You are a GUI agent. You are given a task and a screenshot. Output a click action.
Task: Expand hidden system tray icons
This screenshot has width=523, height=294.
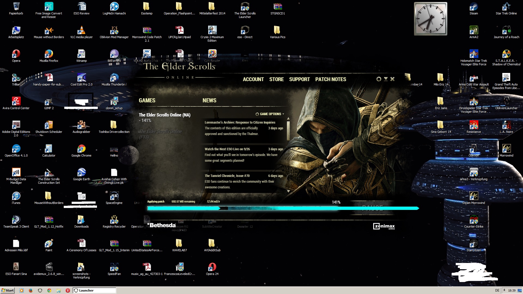tap(504, 290)
